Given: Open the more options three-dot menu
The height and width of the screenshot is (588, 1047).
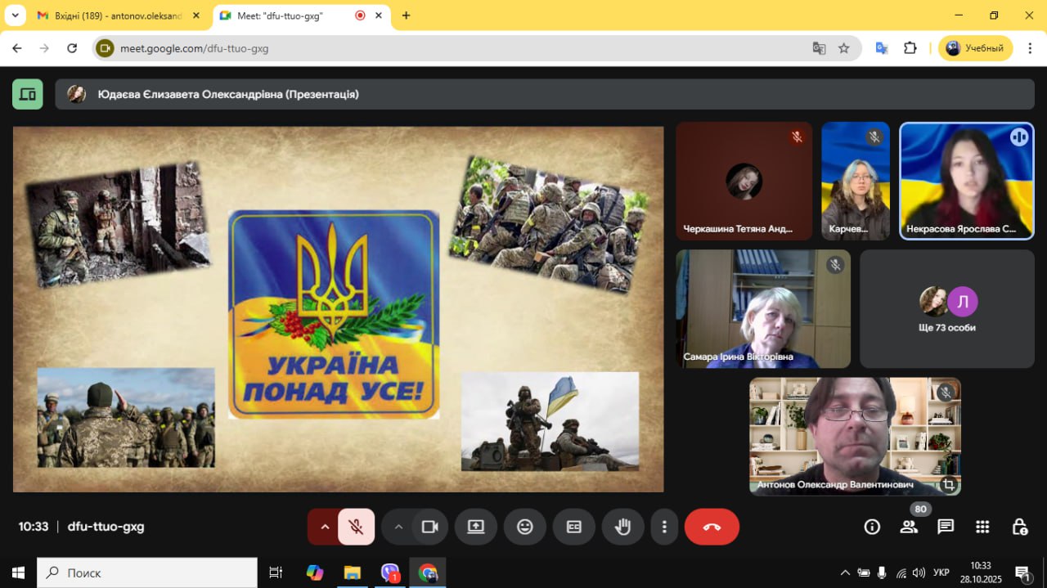Looking at the screenshot, I should click(x=665, y=527).
